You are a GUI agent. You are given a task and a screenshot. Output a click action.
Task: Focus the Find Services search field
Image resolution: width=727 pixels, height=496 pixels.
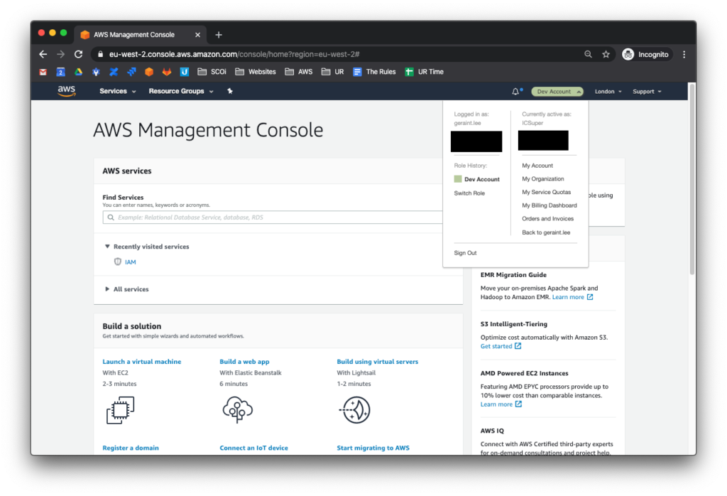pyautogui.click(x=273, y=217)
